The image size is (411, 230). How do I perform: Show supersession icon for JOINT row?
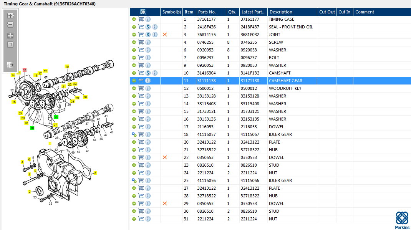point(148,35)
